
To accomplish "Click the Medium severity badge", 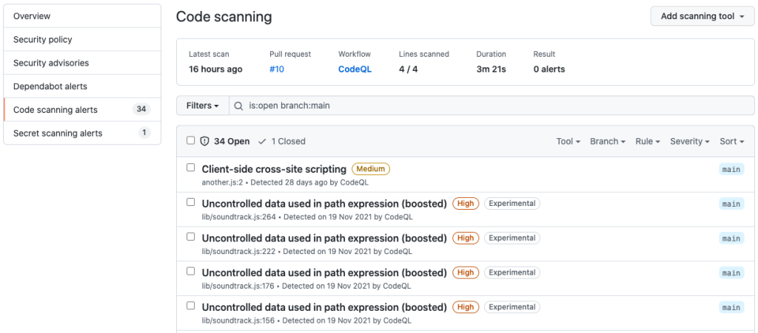I will point(371,169).
